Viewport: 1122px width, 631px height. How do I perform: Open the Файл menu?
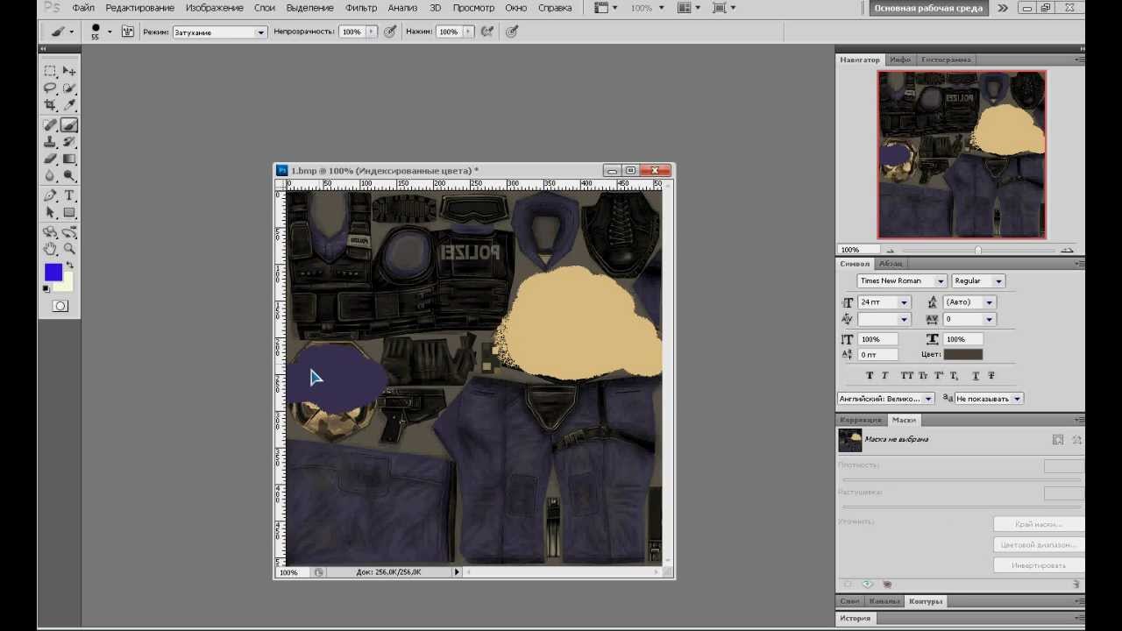point(83,8)
